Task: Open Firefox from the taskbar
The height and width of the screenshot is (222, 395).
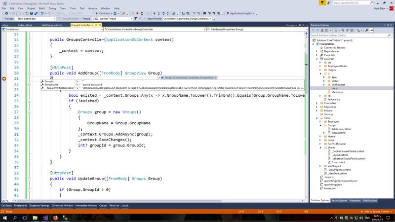Action: click(55, 218)
